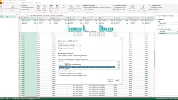Open Properties (Свойства) in the Query group
The height and width of the screenshot is (100, 178).
pos(23,6)
